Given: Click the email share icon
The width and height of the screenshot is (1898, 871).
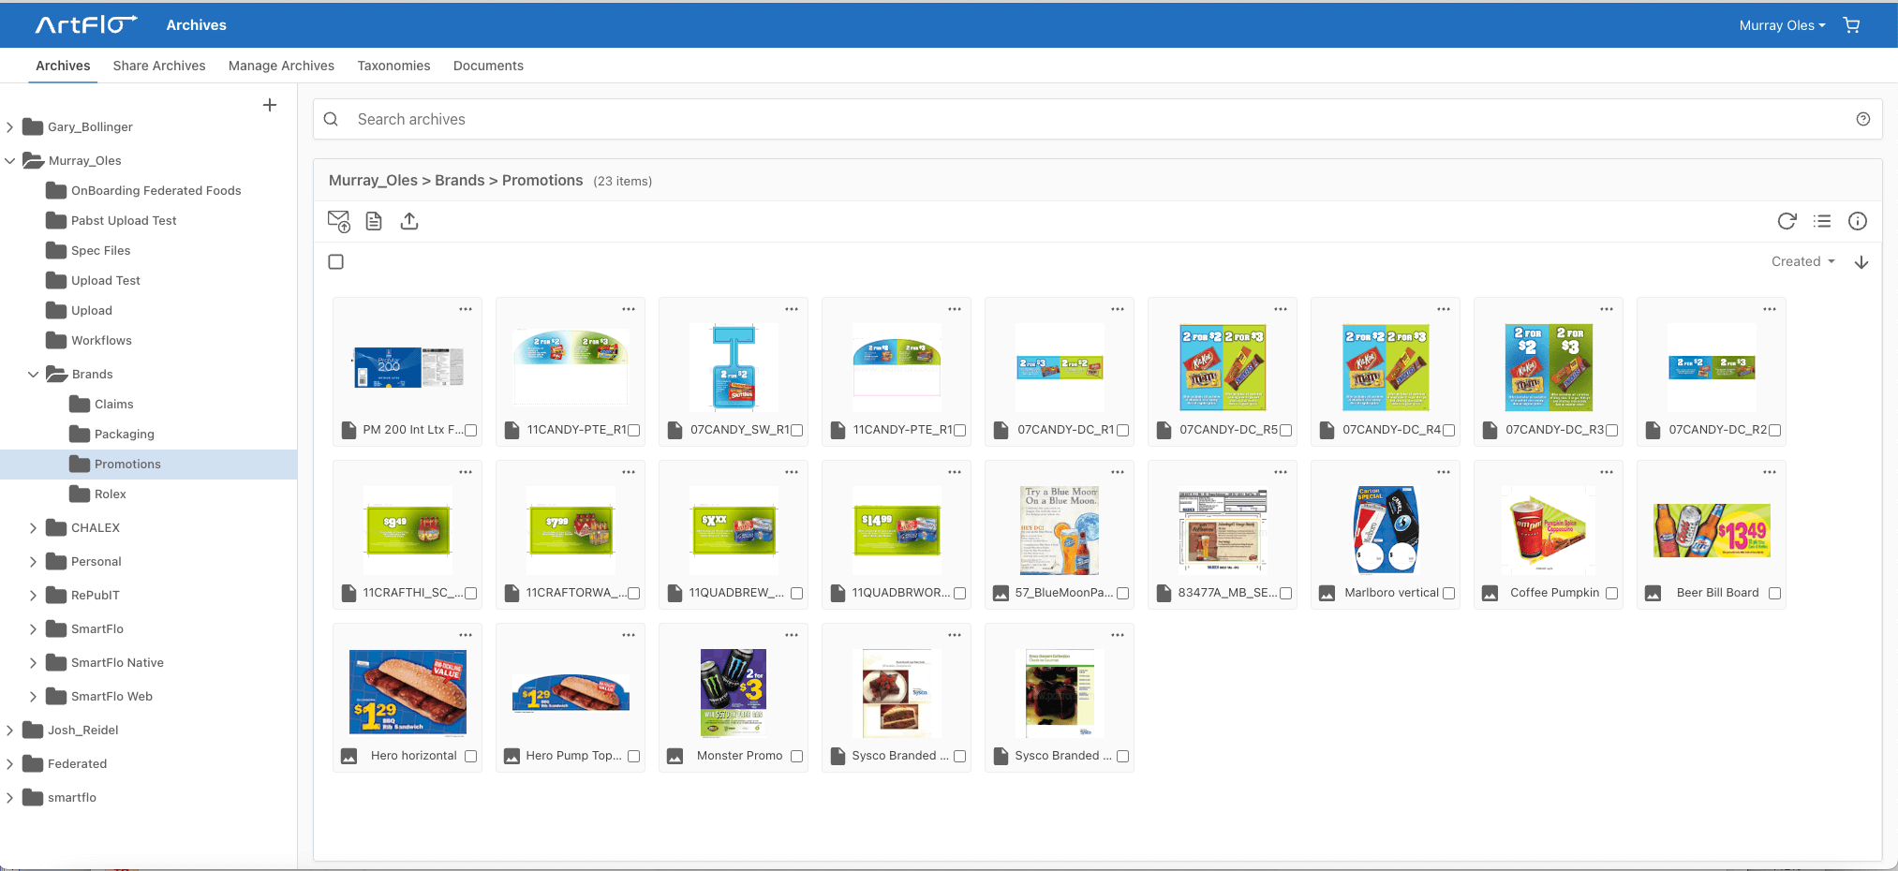Looking at the screenshot, I should (x=338, y=221).
